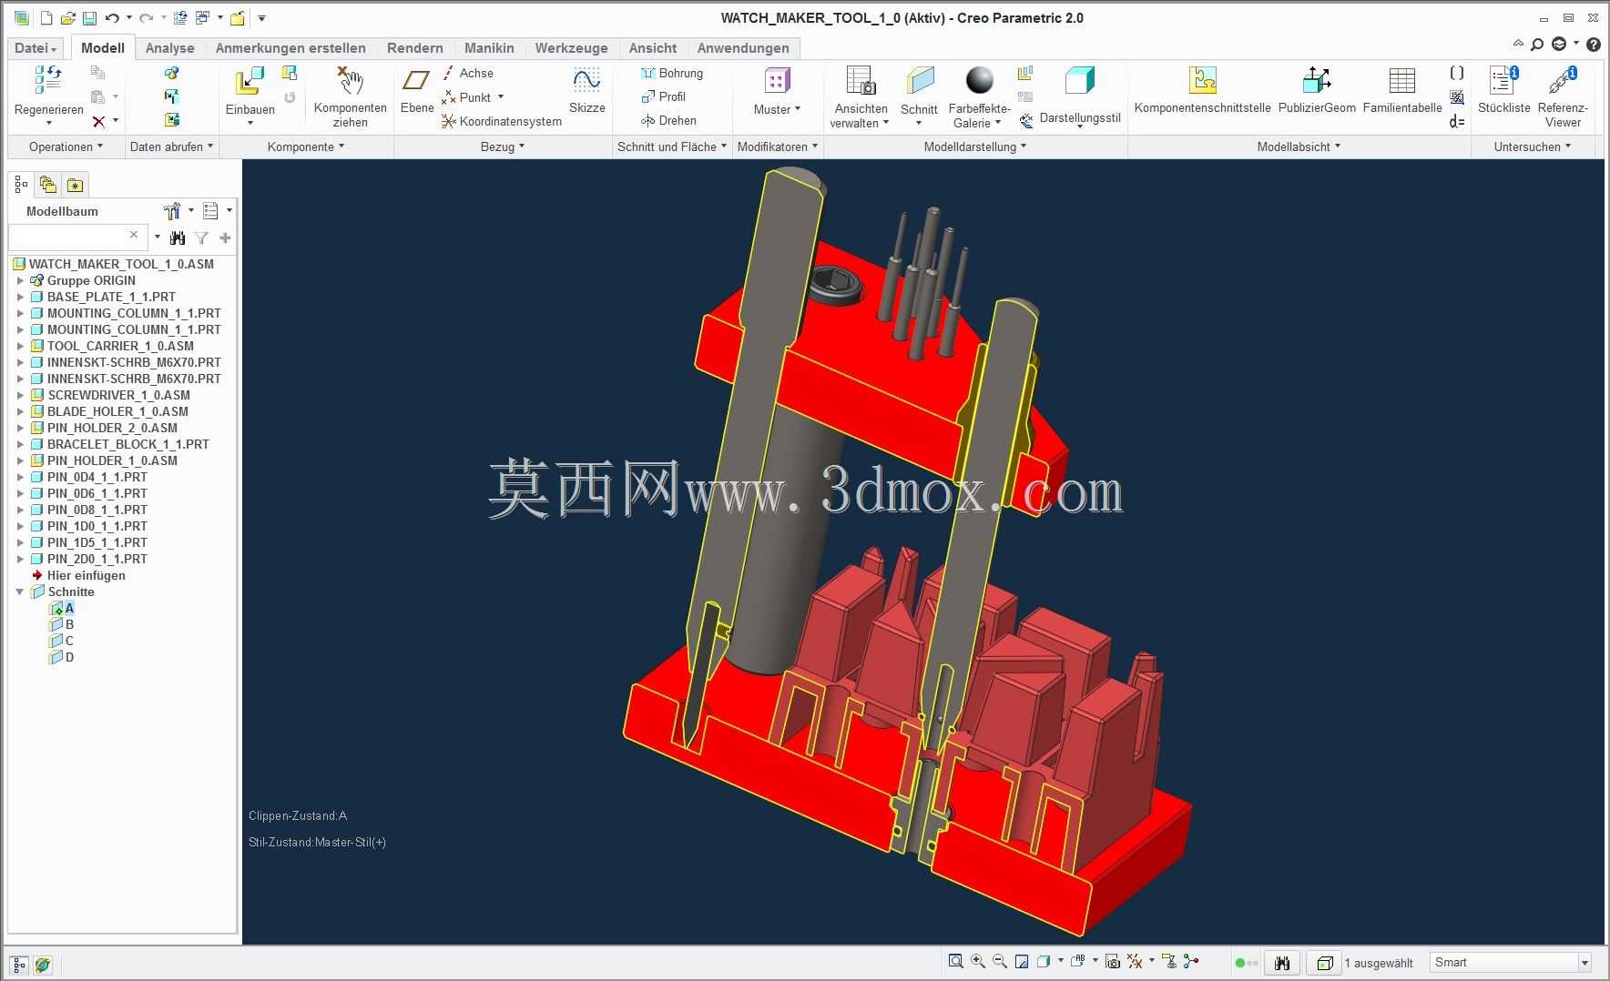
Task: Collapse the Schnitte node
Action: pos(20,592)
